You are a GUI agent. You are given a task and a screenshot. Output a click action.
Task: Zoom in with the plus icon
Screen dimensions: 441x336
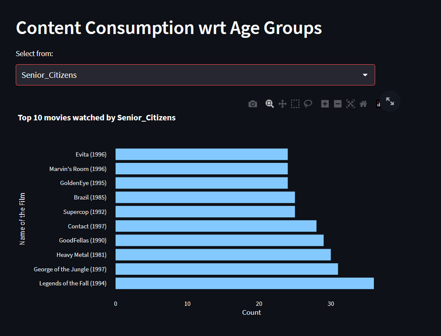[x=325, y=104]
